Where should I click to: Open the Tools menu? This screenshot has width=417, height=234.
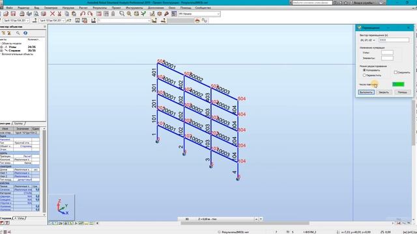click(x=134, y=8)
